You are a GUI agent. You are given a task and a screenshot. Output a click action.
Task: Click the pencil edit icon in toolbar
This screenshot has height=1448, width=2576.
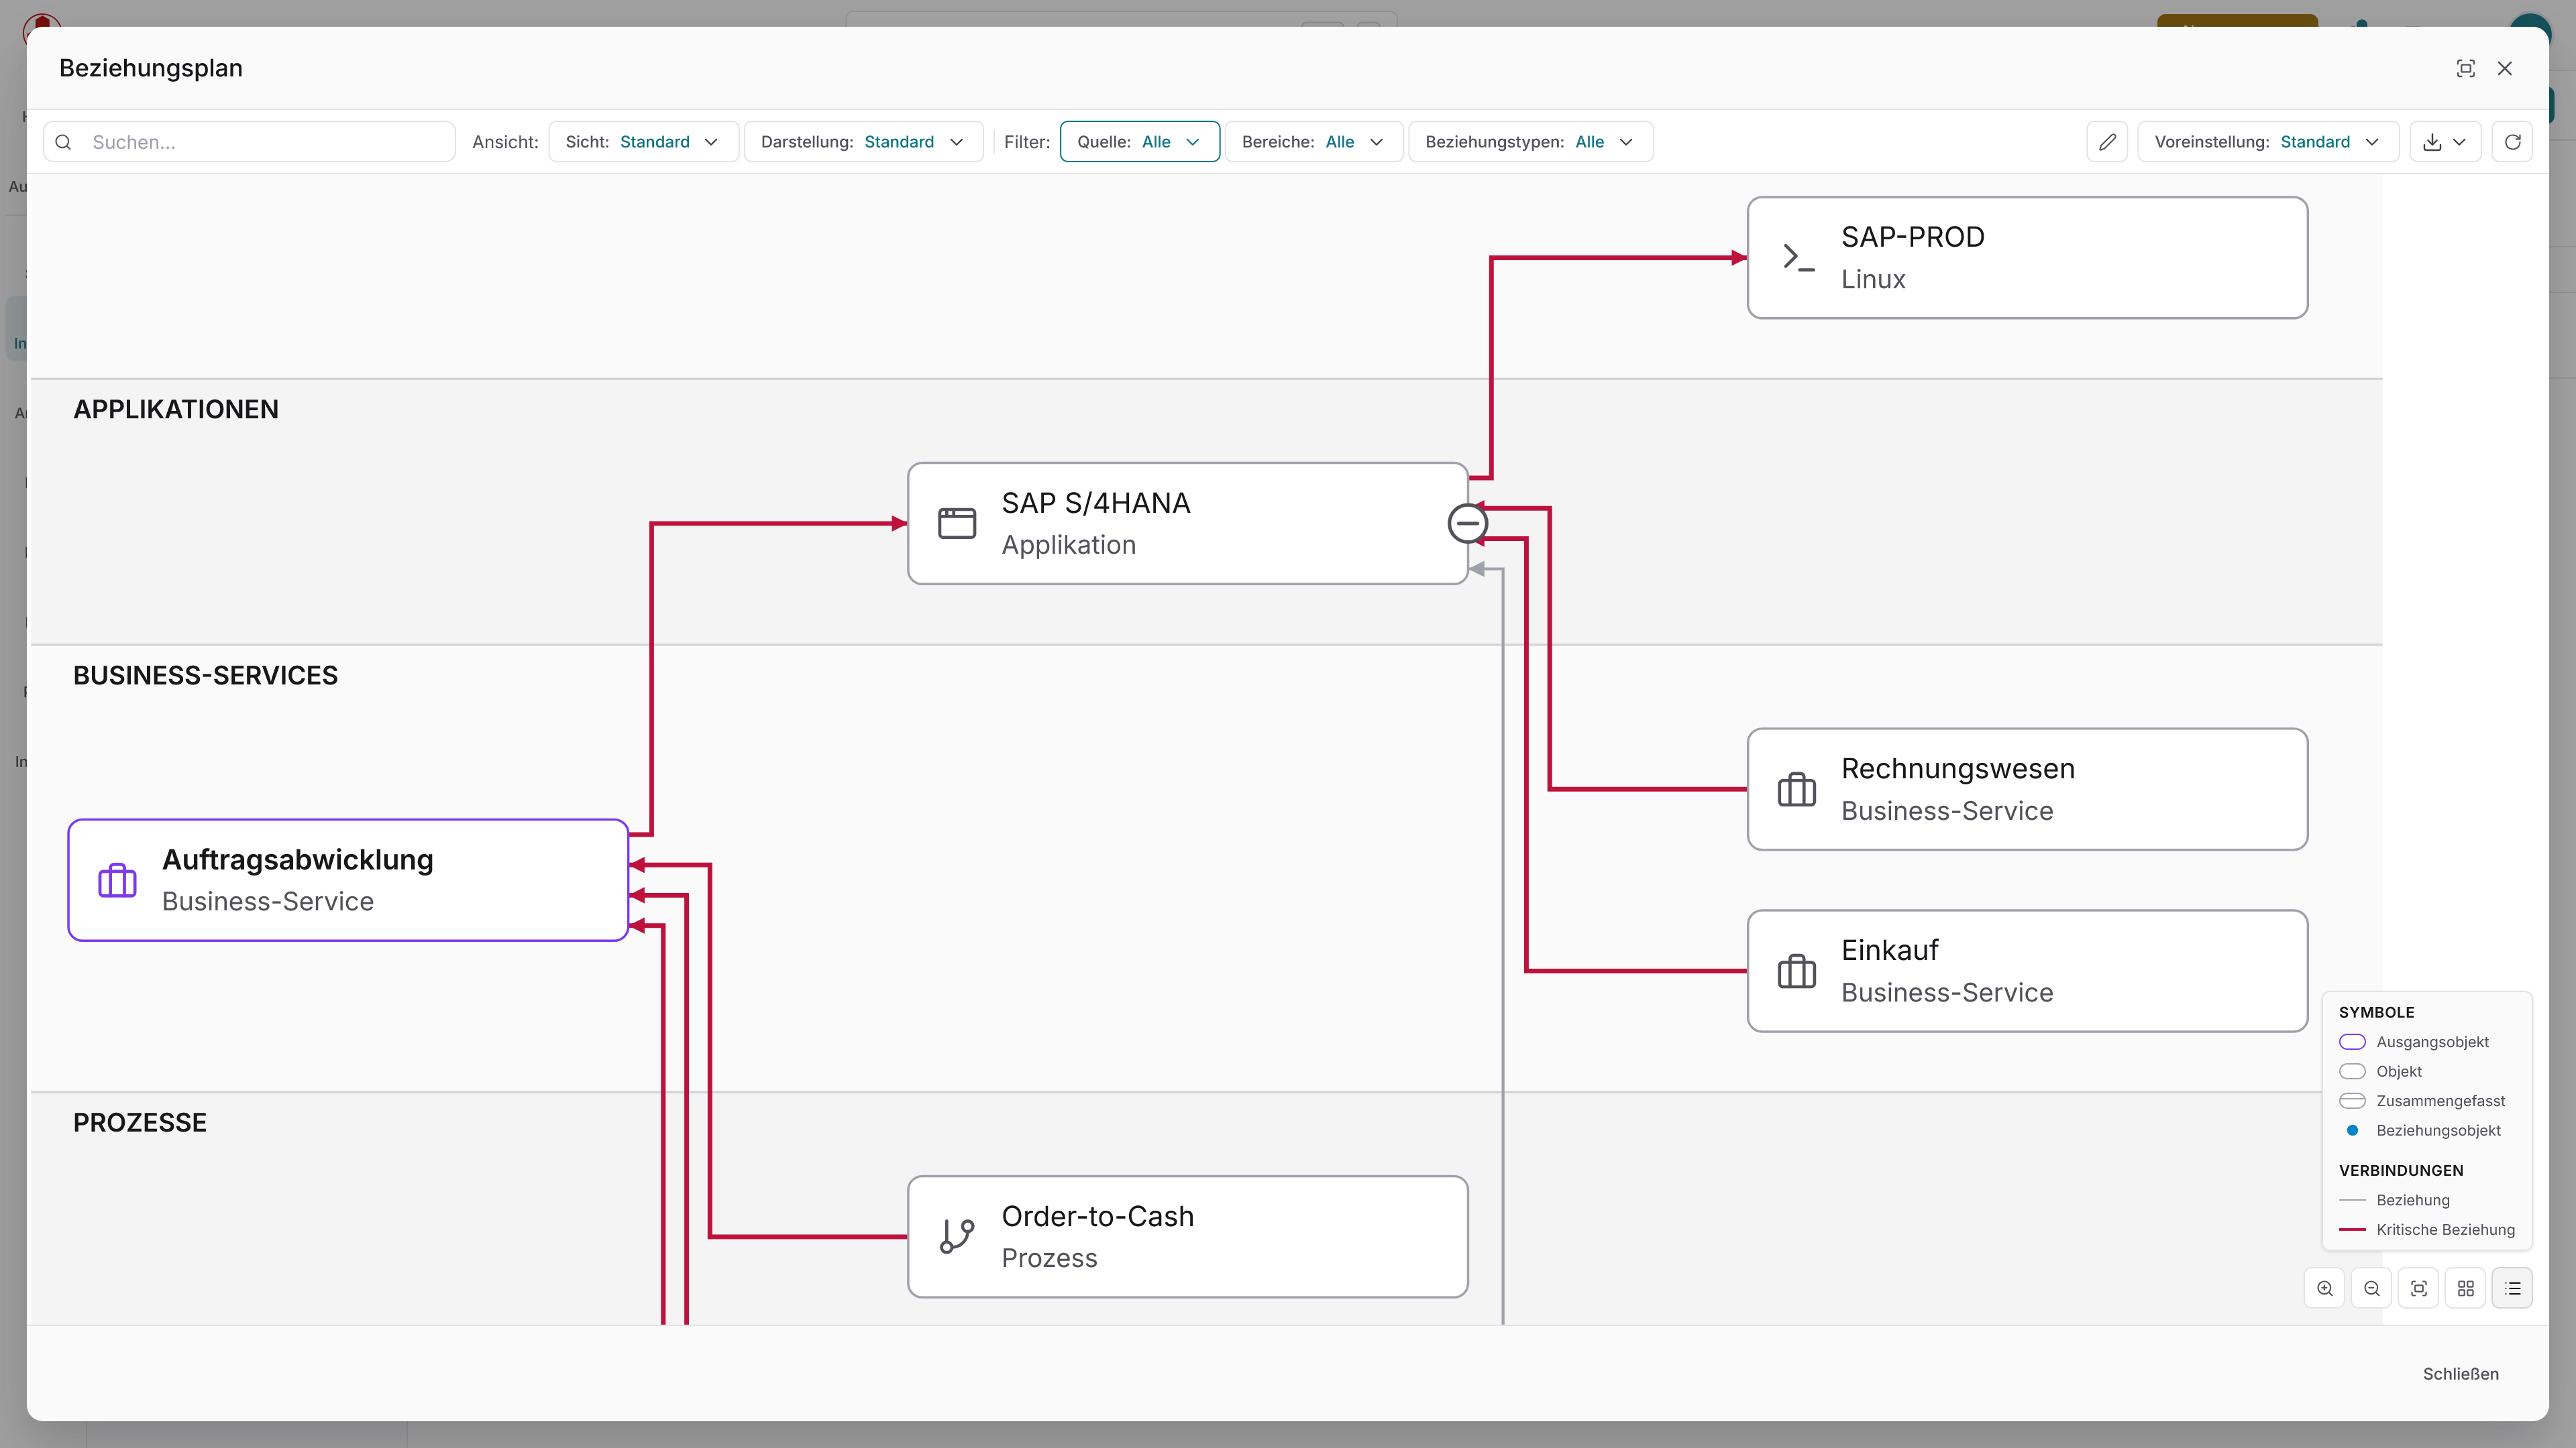click(x=2107, y=142)
